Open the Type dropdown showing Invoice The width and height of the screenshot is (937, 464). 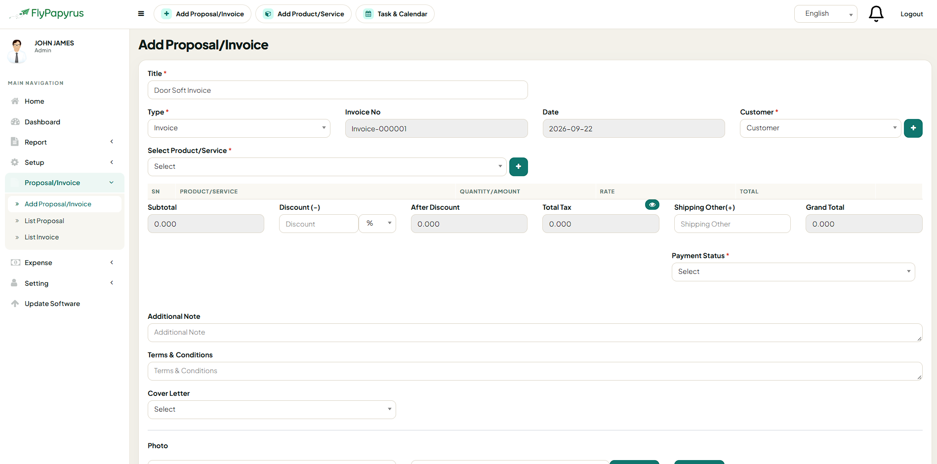click(x=239, y=128)
